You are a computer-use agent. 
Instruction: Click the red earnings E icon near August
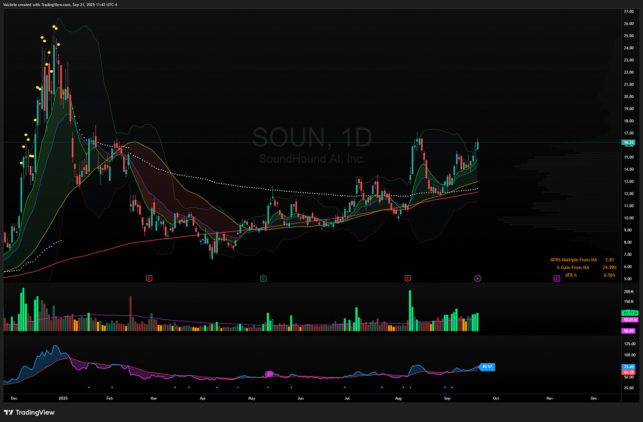(x=408, y=278)
